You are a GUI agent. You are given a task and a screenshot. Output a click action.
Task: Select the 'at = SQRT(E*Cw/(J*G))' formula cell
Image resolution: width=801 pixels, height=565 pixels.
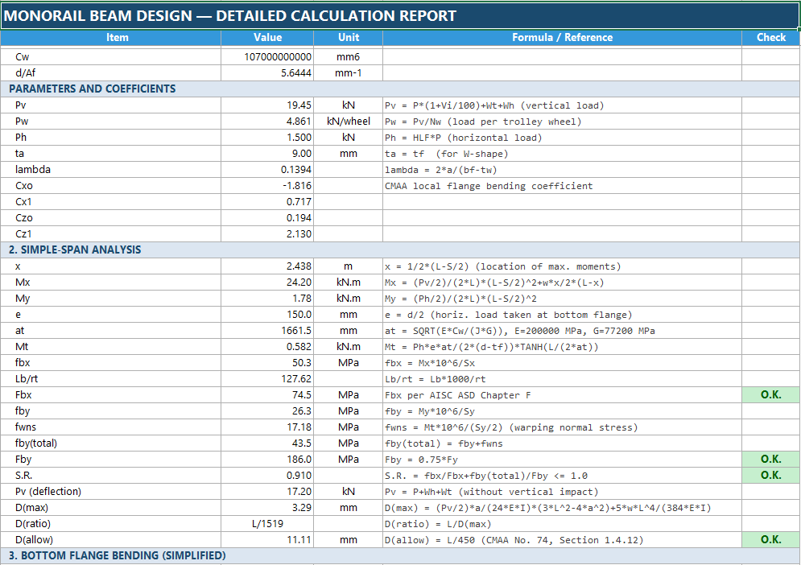pos(562,331)
